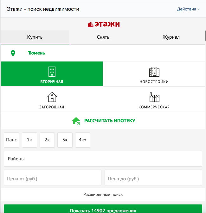Click the green location pin icon

click(13, 53)
